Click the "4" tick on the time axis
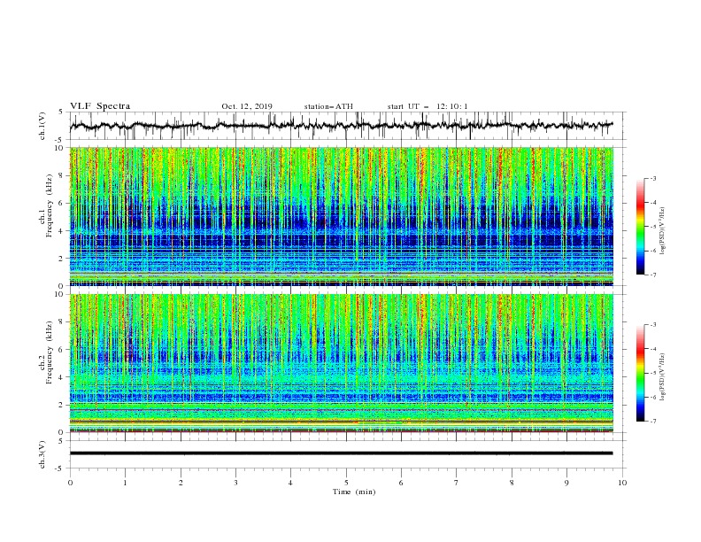This screenshot has height=542, width=701. 290,483
